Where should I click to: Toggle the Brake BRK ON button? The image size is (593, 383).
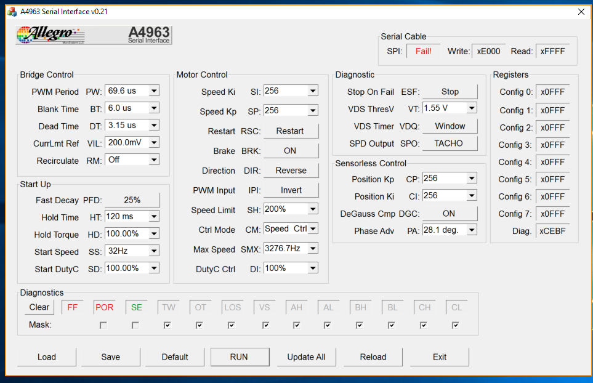pyautogui.click(x=291, y=151)
